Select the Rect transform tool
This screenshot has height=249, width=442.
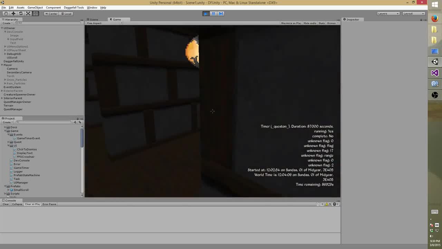(x=36, y=13)
